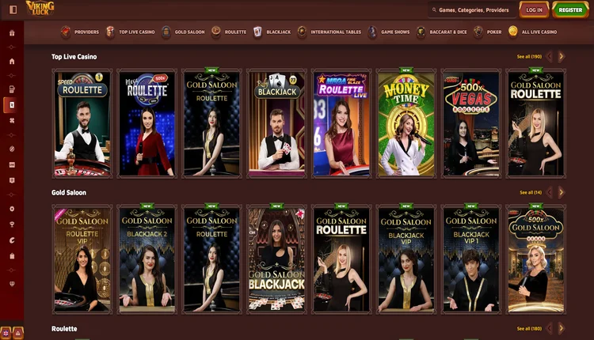Open the Gold Saloon Roulette VIP card
The image size is (594, 340).
[82, 259]
